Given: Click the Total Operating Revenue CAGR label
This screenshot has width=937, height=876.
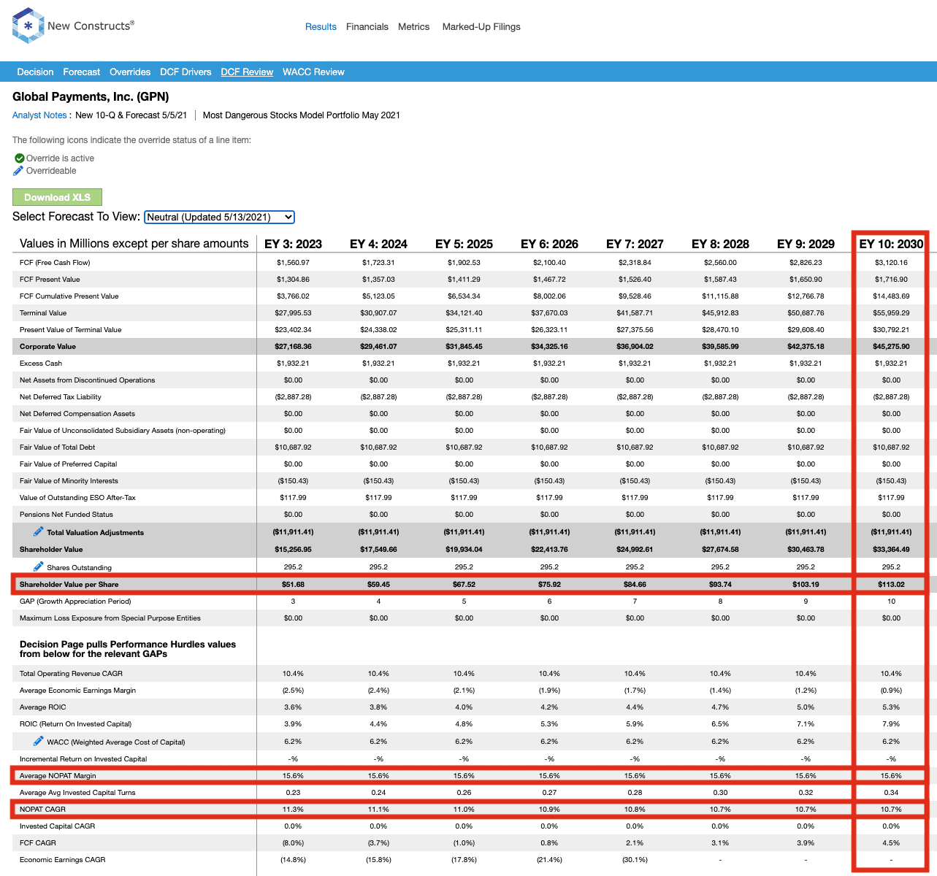Looking at the screenshot, I should pos(71,674).
